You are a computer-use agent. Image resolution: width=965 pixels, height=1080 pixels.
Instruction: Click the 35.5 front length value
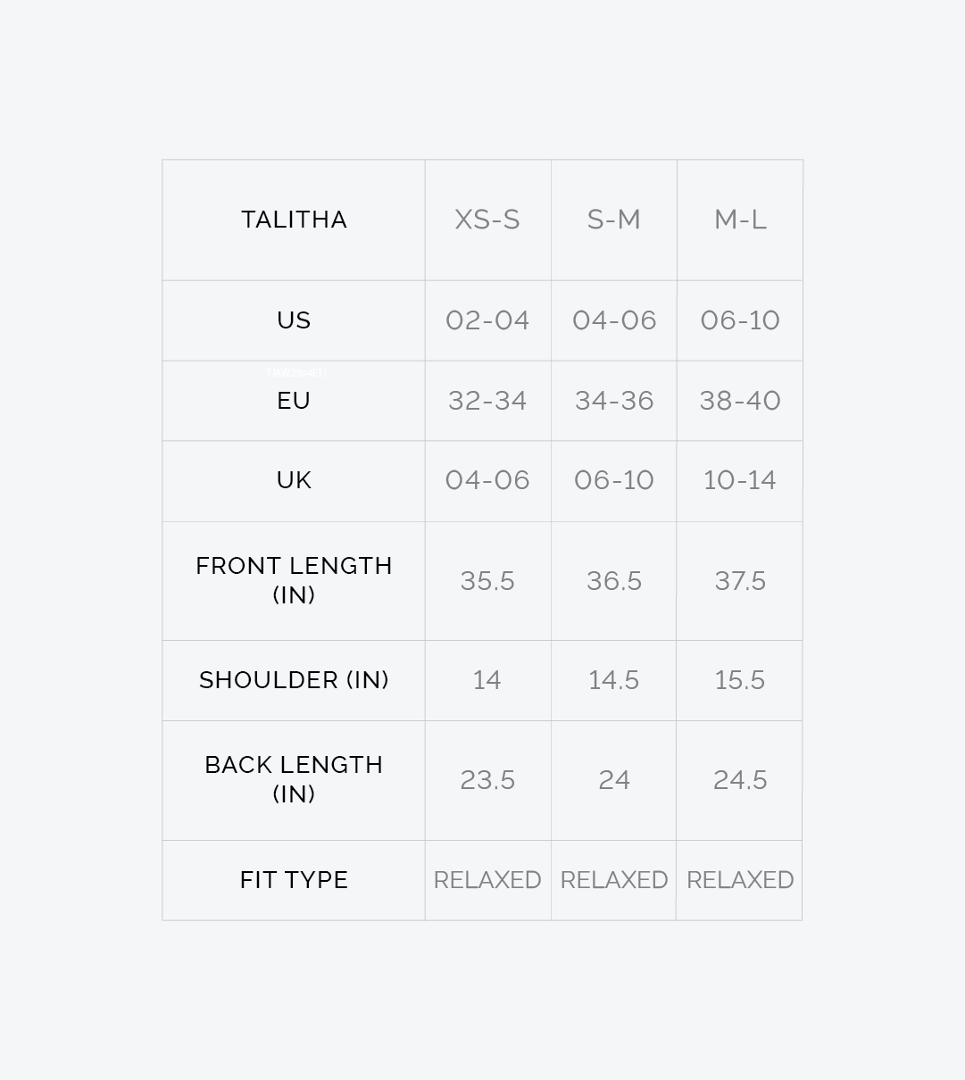coord(487,581)
